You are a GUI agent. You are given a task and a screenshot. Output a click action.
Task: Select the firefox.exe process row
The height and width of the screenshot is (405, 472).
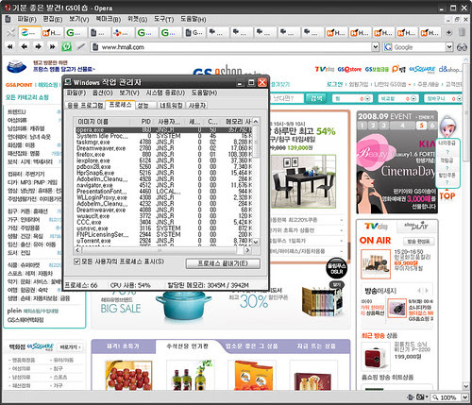(163, 155)
